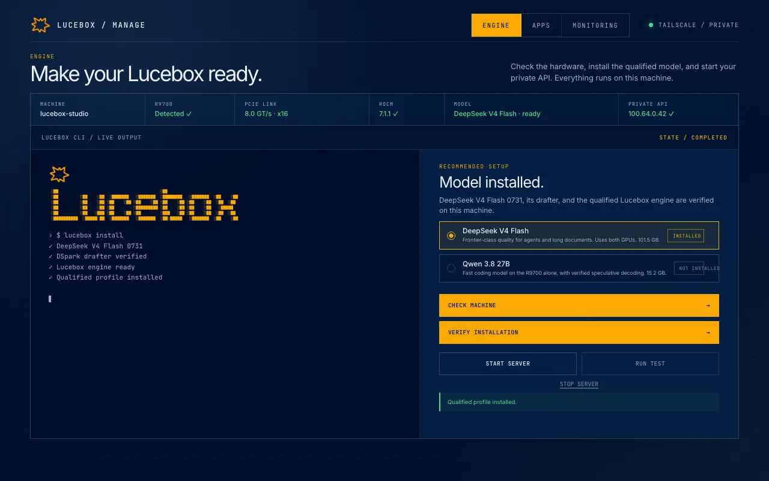Click the Stop Server link

(x=579, y=384)
